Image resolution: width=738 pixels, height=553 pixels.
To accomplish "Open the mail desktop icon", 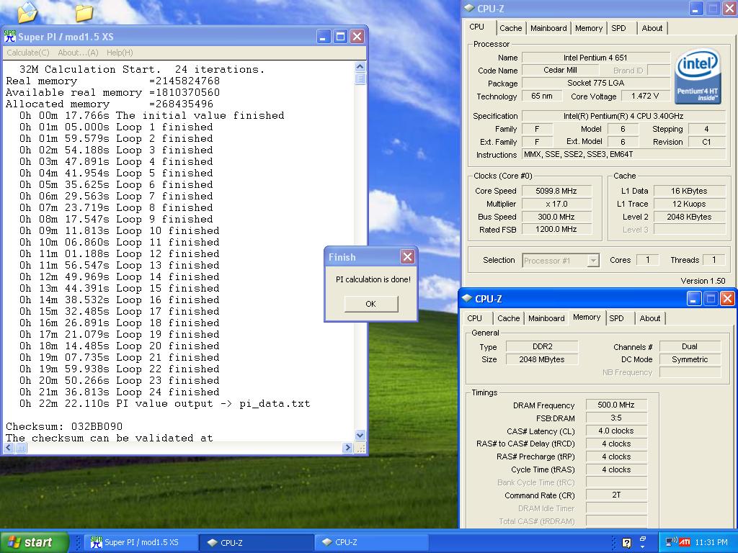I will 27,12.
